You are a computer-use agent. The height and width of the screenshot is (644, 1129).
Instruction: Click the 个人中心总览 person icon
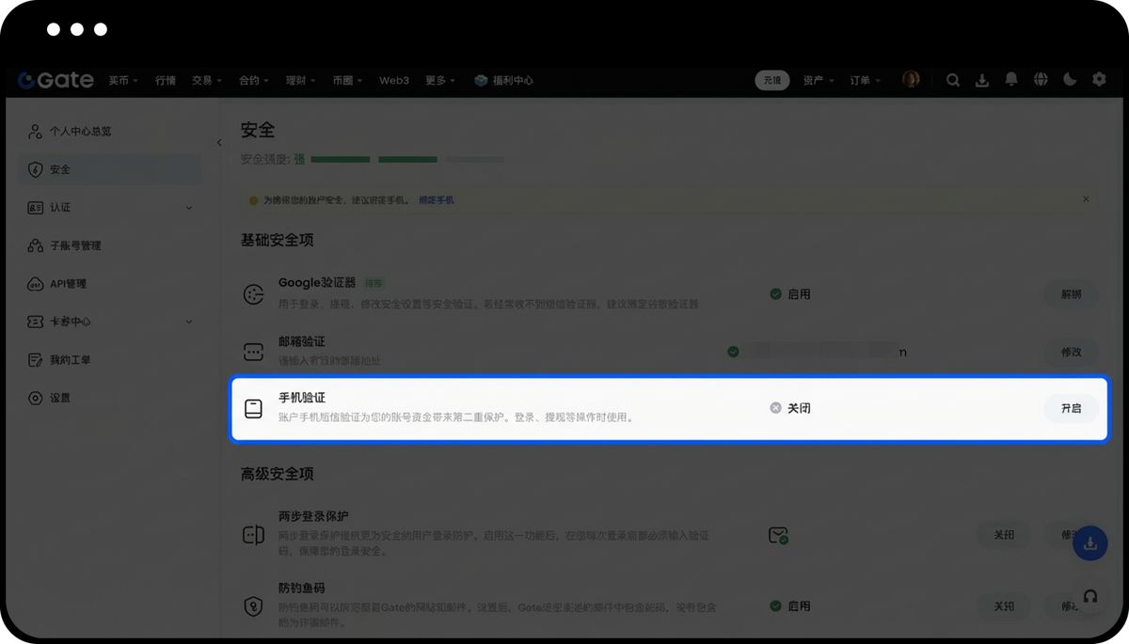(36, 132)
